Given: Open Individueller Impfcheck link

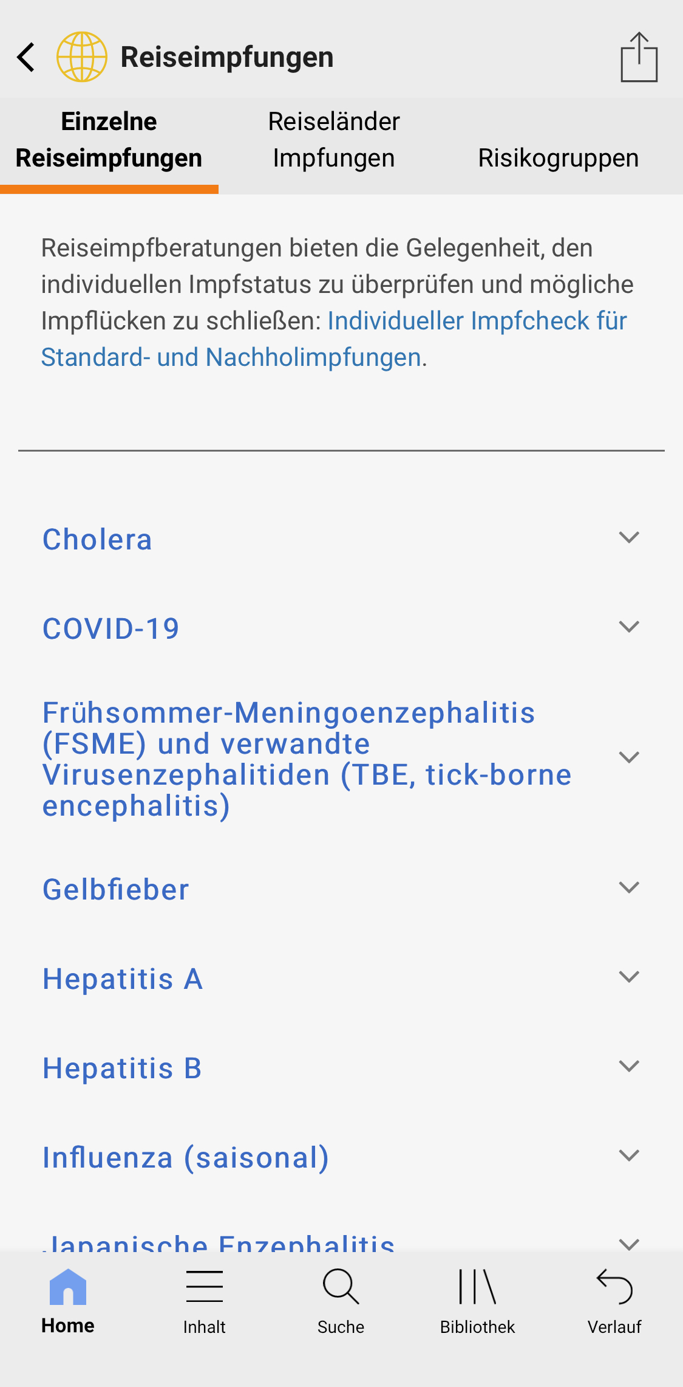Looking at the screenshot, I should pos(477,321).
